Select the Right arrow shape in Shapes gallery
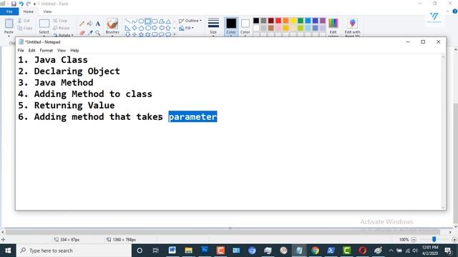 pyautogui.click(x=155, y=28)
